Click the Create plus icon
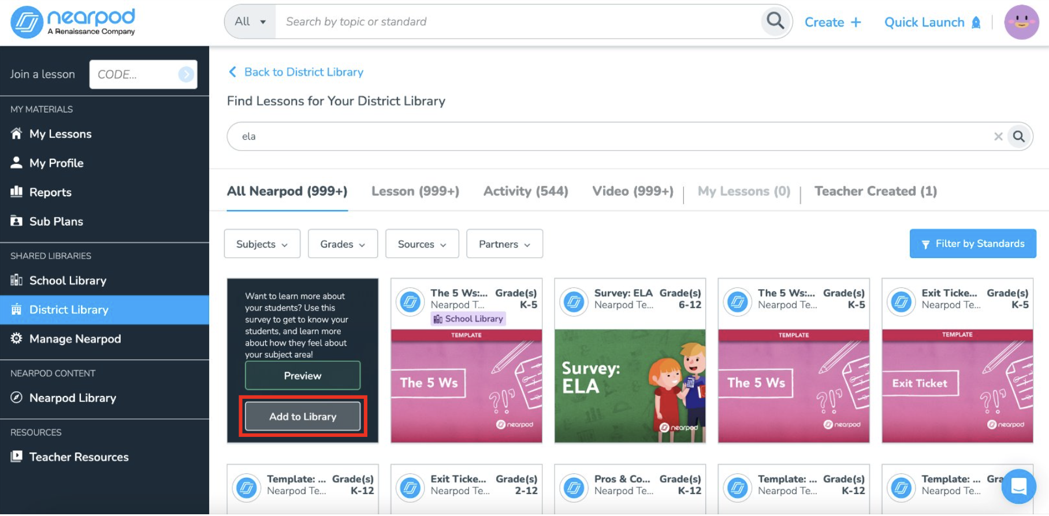Image resolution: width=1049 pixels, height=516 pixels. [x=856, y=23]
